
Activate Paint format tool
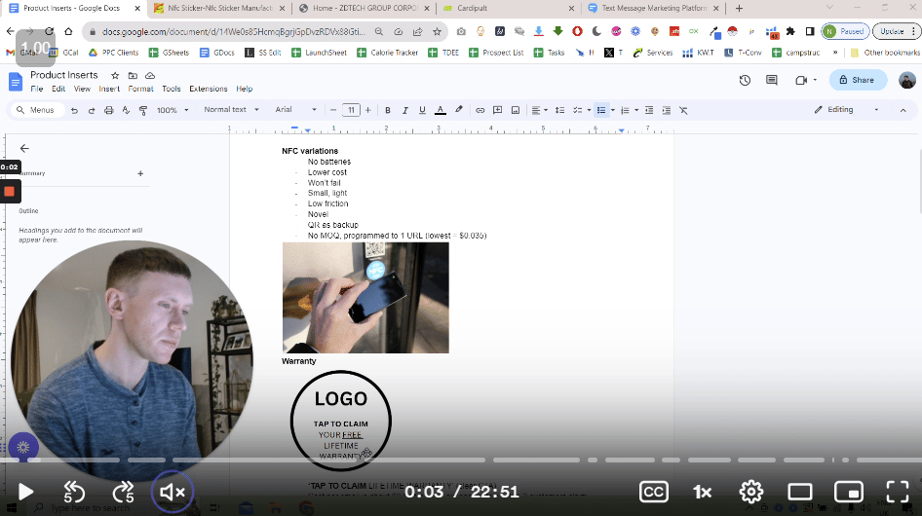pos(143,110)
